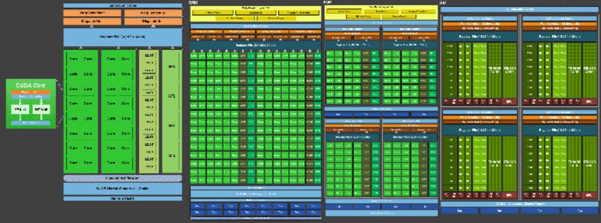Click the bottom-left Tensor Core block in Volta SM
The image size is (601, 223).
pos(495,163)
